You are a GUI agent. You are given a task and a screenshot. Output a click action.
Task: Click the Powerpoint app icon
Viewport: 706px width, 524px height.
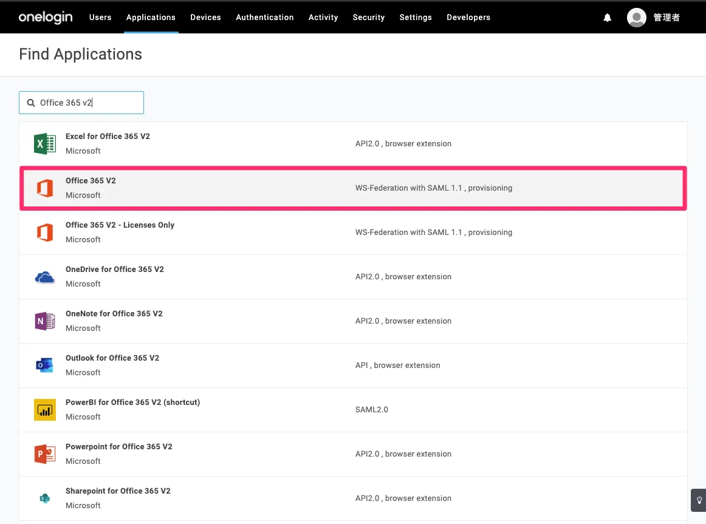coord(45,454)
